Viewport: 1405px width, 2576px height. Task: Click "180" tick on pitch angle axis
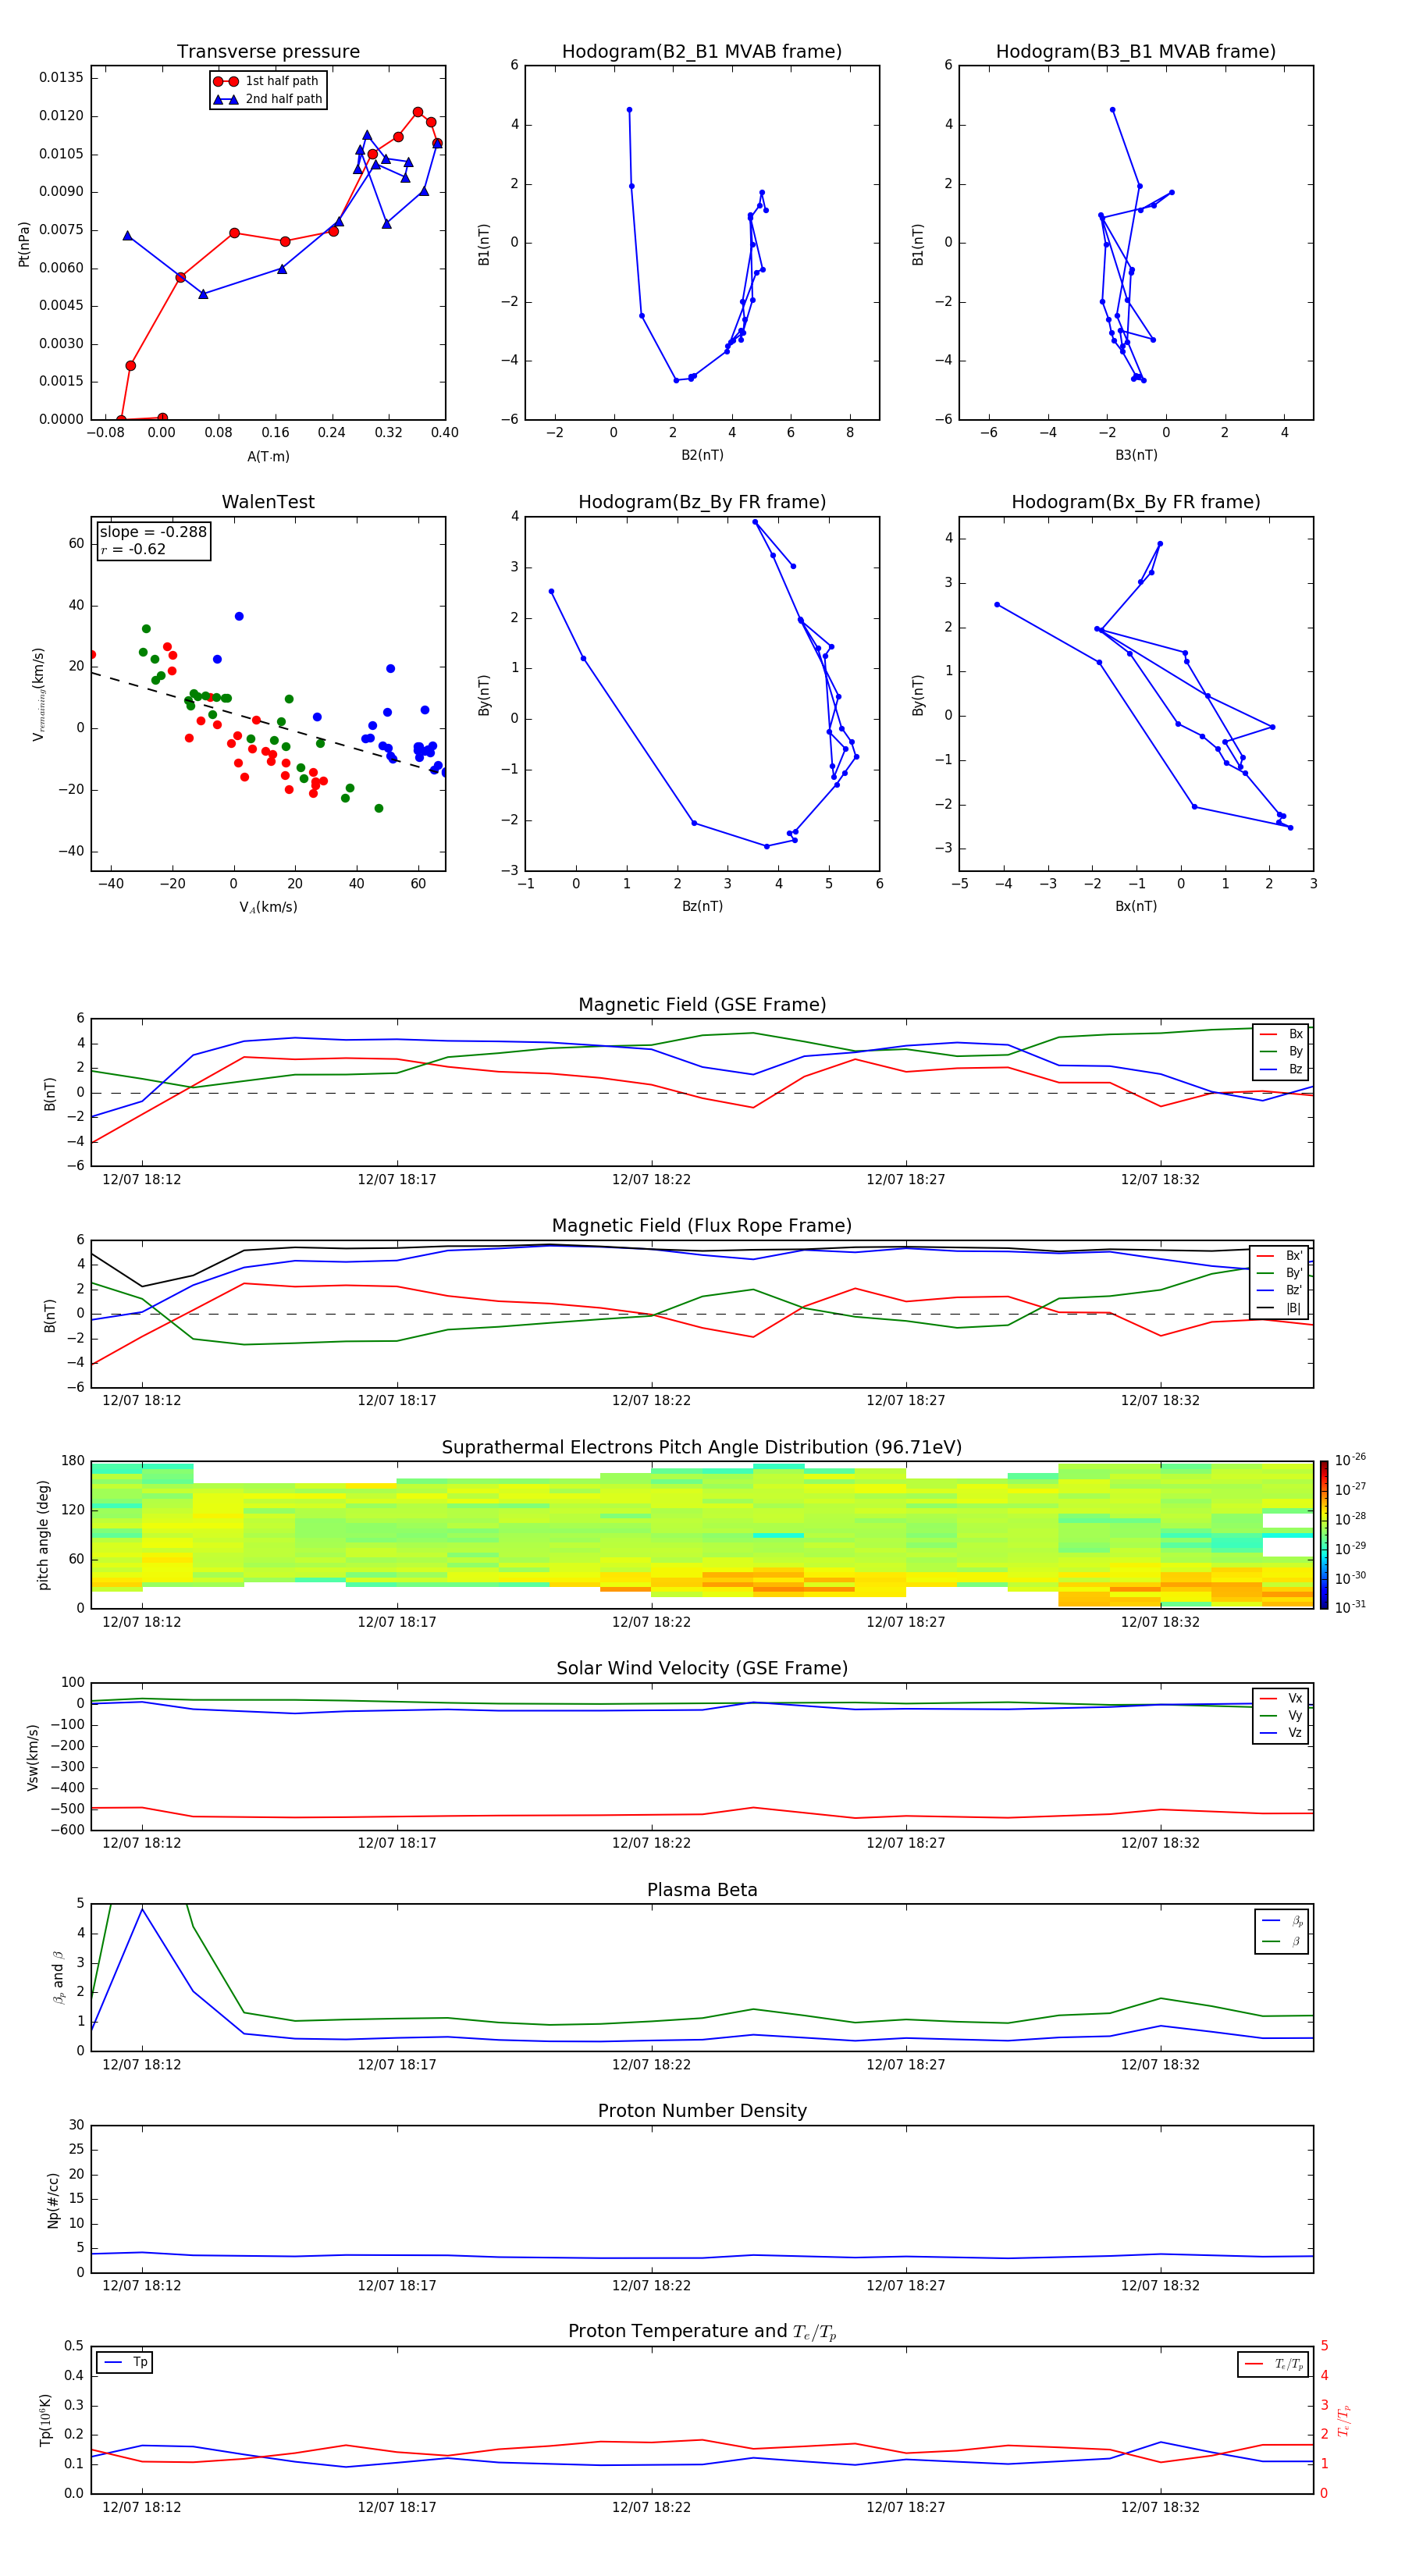73,1461
